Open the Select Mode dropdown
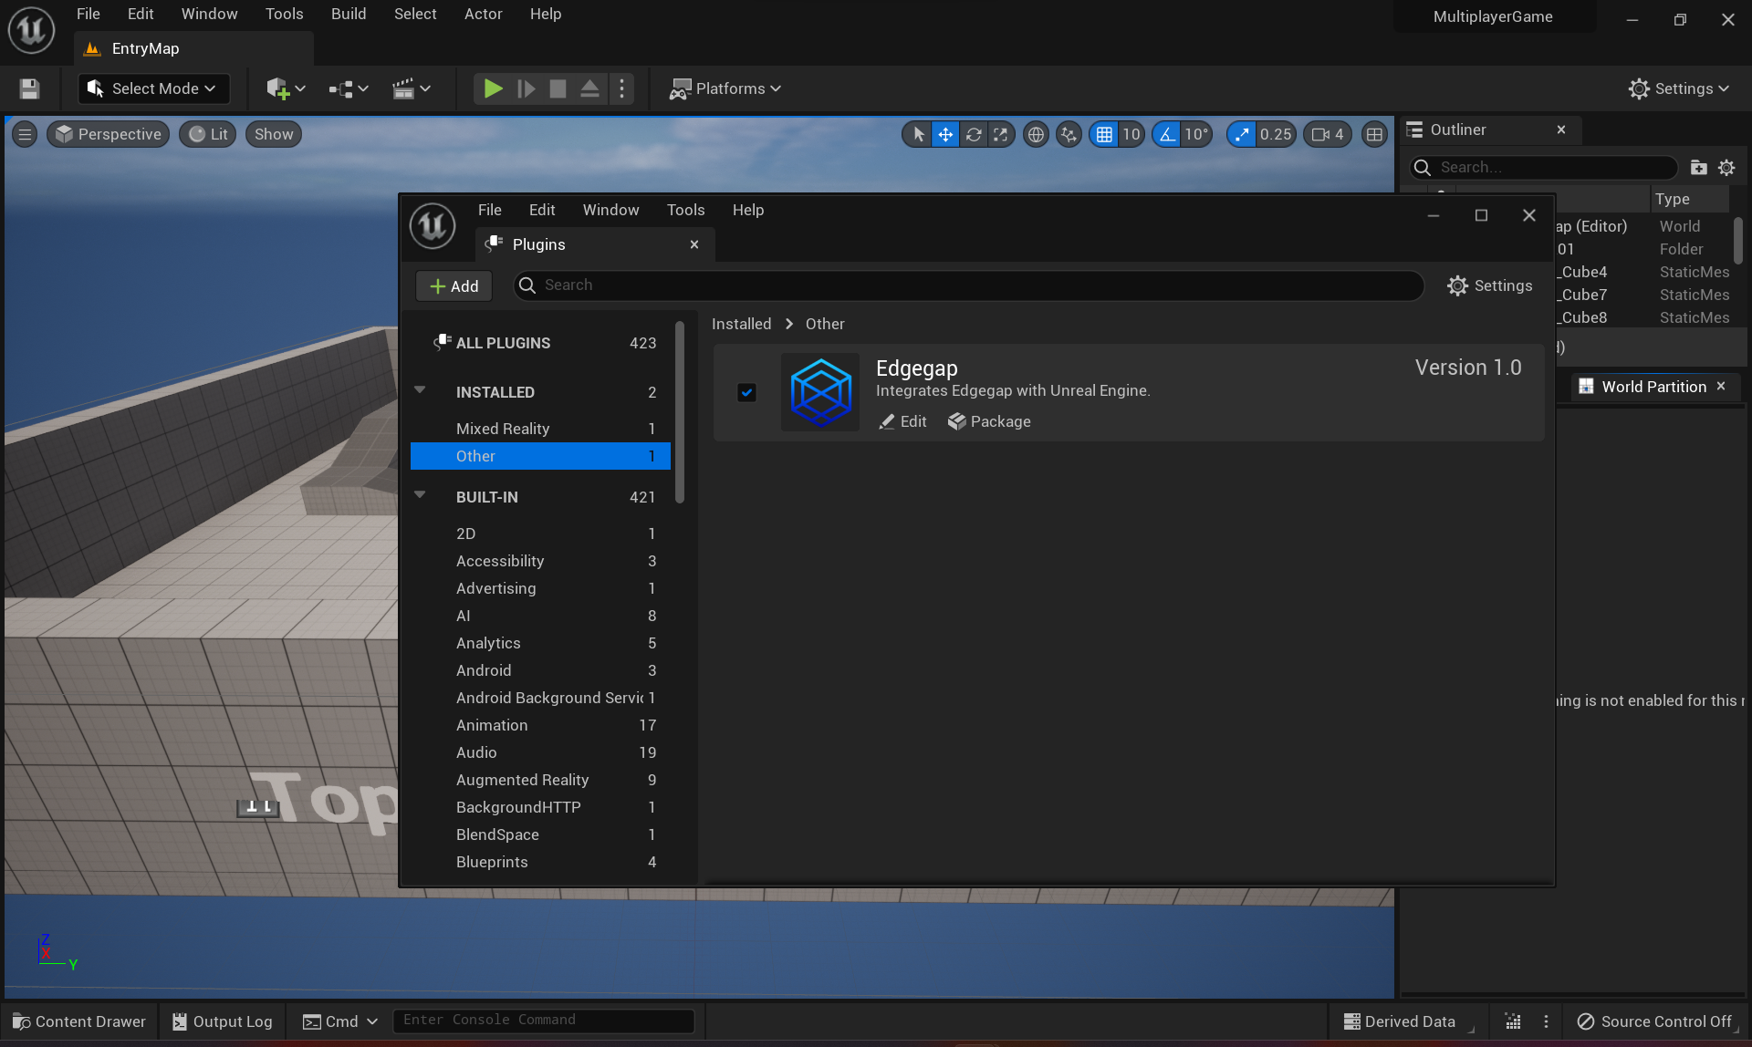Image resolution: width=1752 pixels, height=1047 pixels. click(x=153, y=88)
